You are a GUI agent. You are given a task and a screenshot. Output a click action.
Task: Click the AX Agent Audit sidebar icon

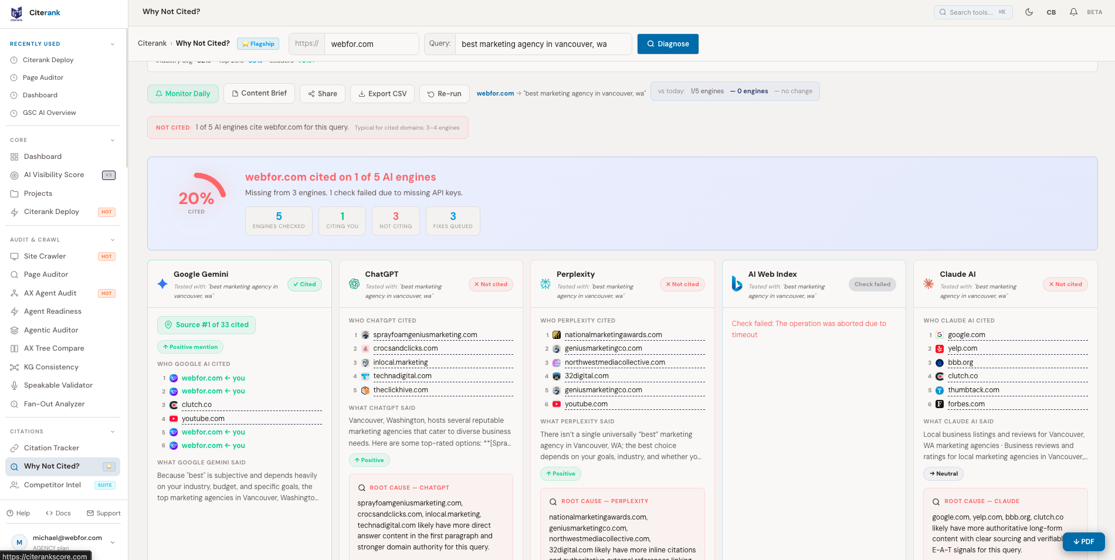[15, 293]
